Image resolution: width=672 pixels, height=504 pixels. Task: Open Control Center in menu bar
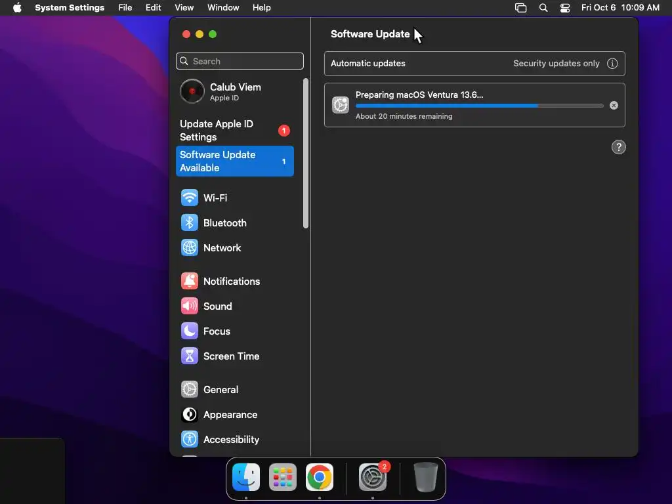pos(565,8)
